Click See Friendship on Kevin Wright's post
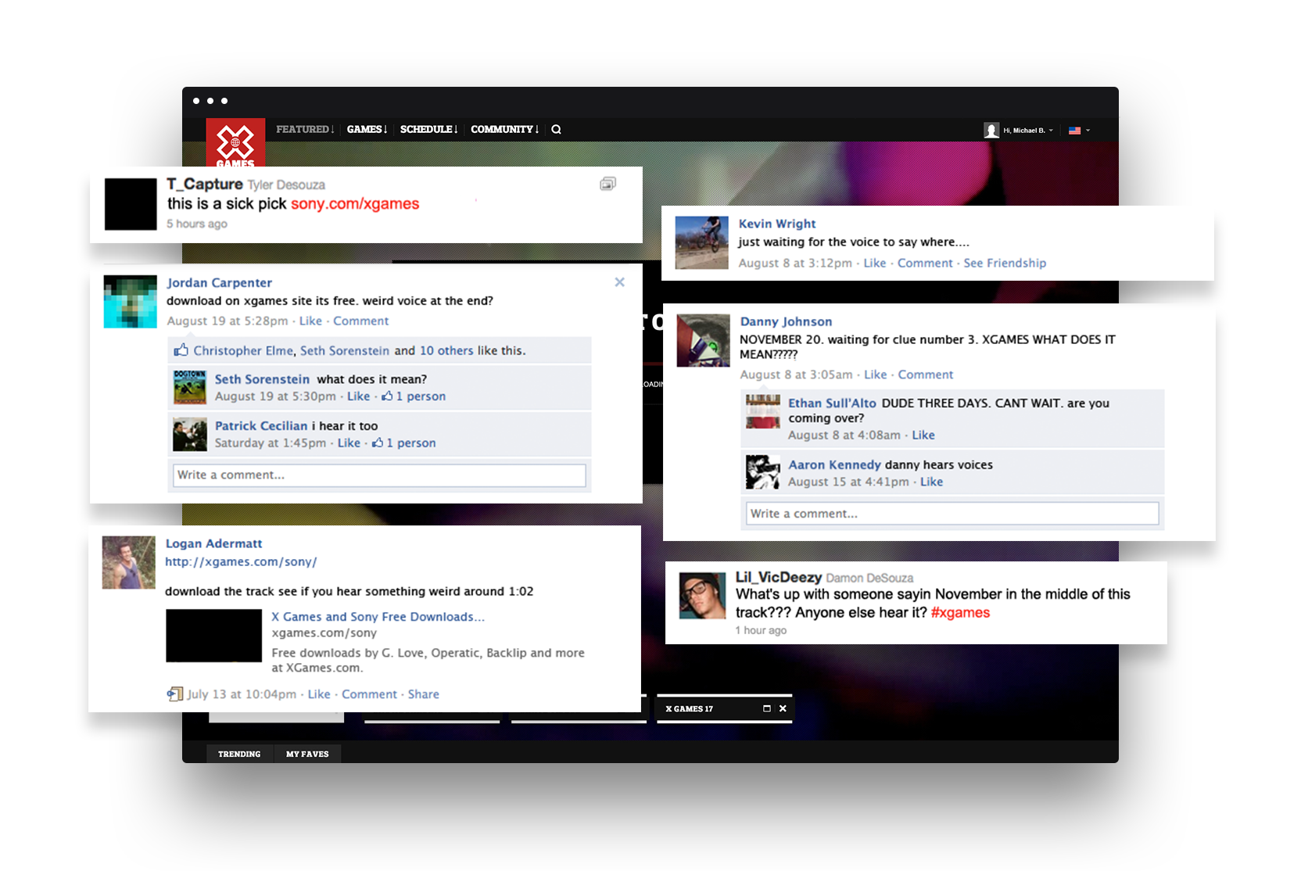The height and width of the screenshot is (871, 1301). pos(1005,263)
